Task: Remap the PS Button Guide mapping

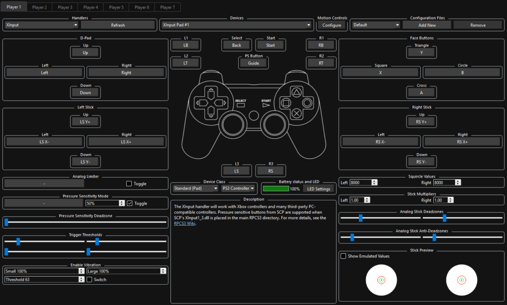Action: (253, 63)
